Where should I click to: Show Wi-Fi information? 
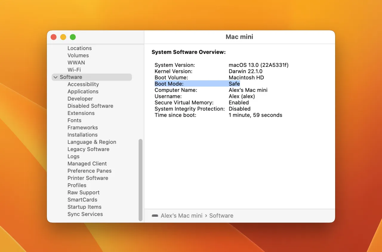point(74,70)
